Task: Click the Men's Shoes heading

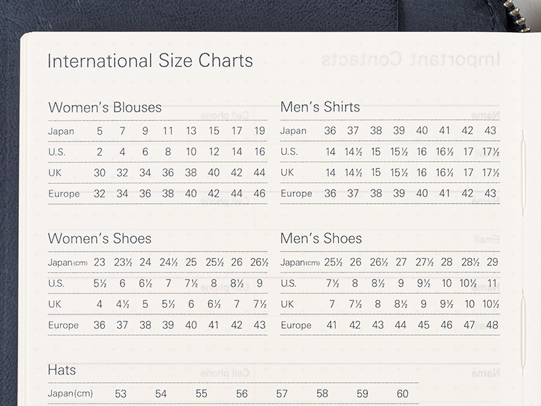Action: point(321,239)
